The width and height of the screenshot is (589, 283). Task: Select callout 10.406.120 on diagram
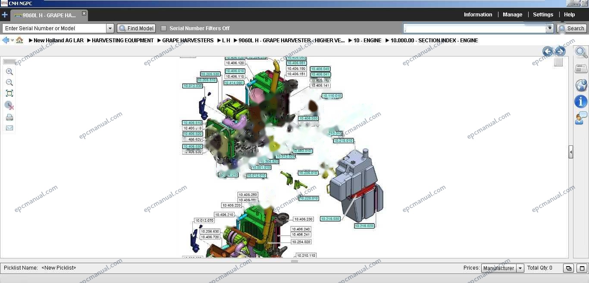pos(235,63)
